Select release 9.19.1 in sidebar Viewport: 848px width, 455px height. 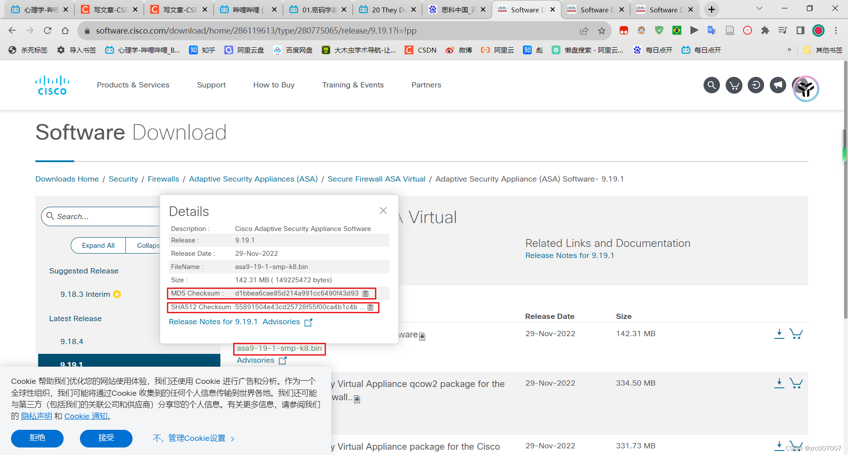(x=129, y=360)
